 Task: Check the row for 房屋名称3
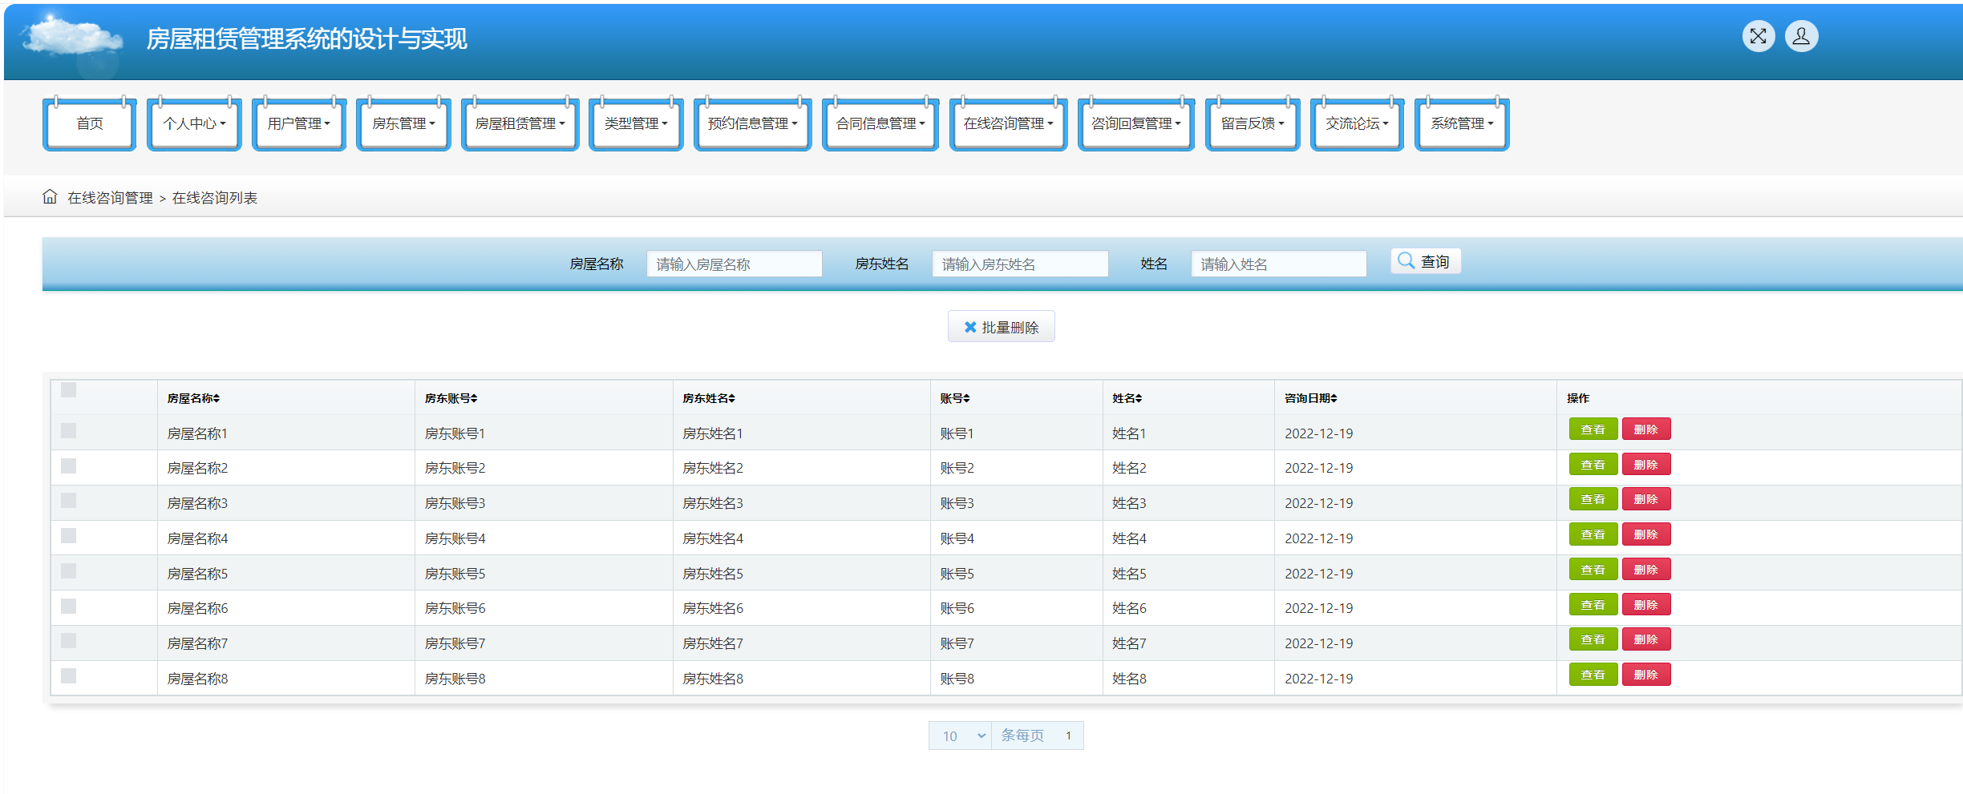coord(69,501)
